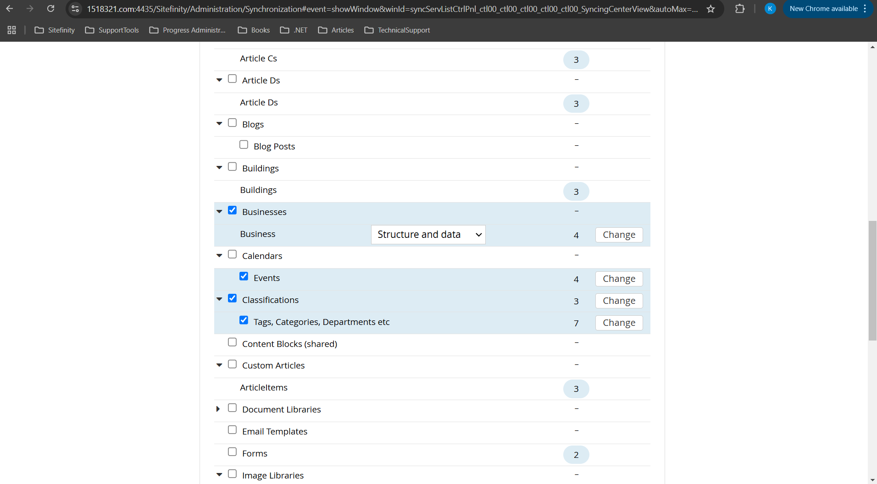Open the Structure and data dropdown
The width and height of the screenshot is (877, 484).
tap(428, 235)
